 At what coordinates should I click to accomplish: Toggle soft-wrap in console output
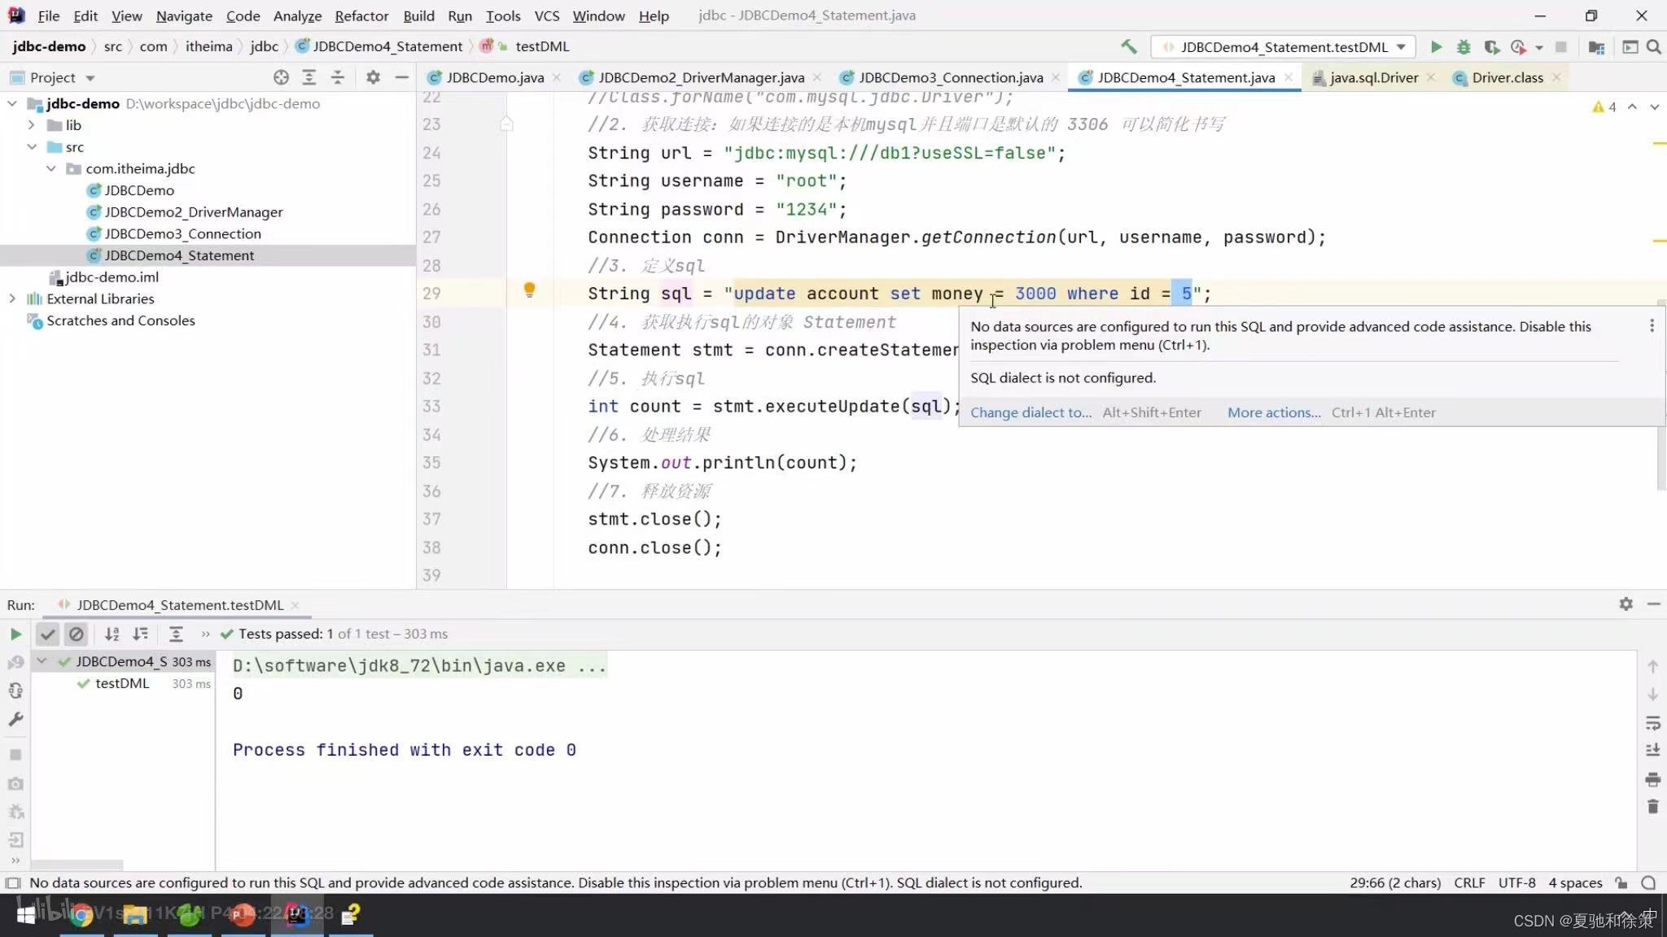click(1652, 723)
